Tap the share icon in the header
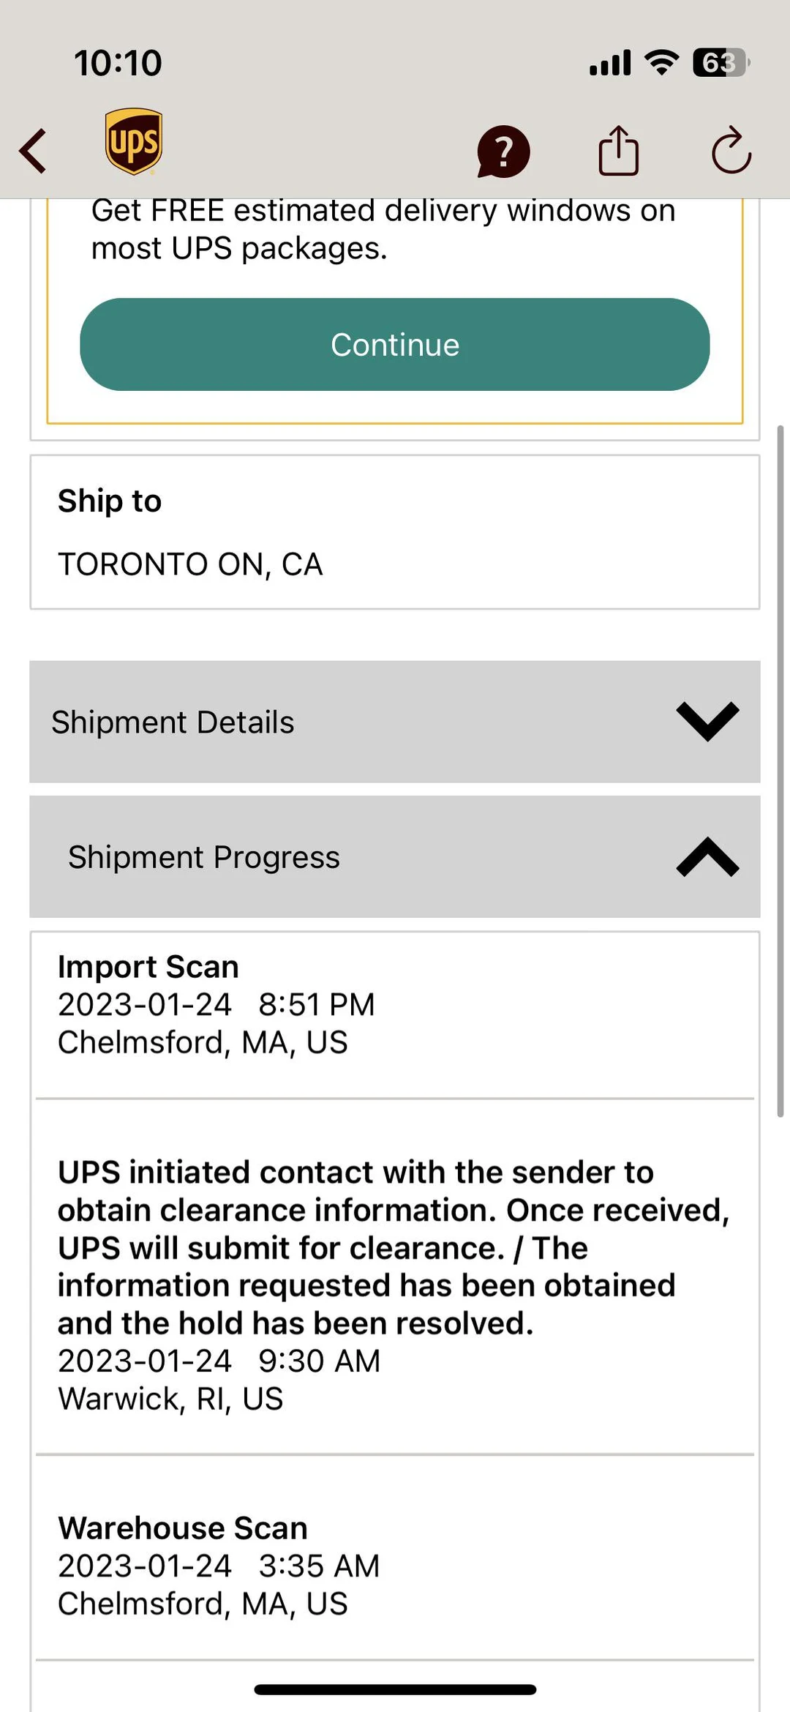The image size is (790, 1712). [x=619, y=150]
